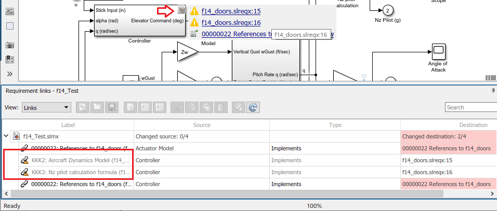
Task: Click New Requirement Set toolbar icon
Action: coord(83,107)
